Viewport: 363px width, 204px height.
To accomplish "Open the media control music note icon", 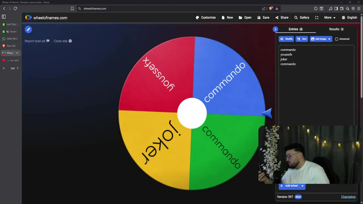I will 330,8.
